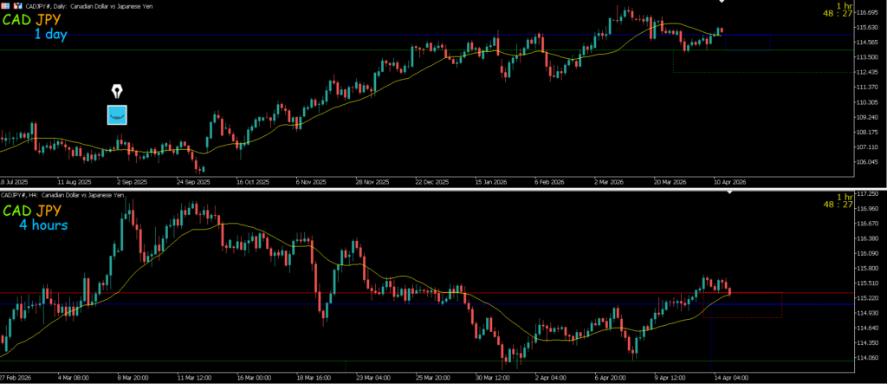The image size is (887, 384).
Task: Click the blue smiley square icon
Action: (117, 114)
